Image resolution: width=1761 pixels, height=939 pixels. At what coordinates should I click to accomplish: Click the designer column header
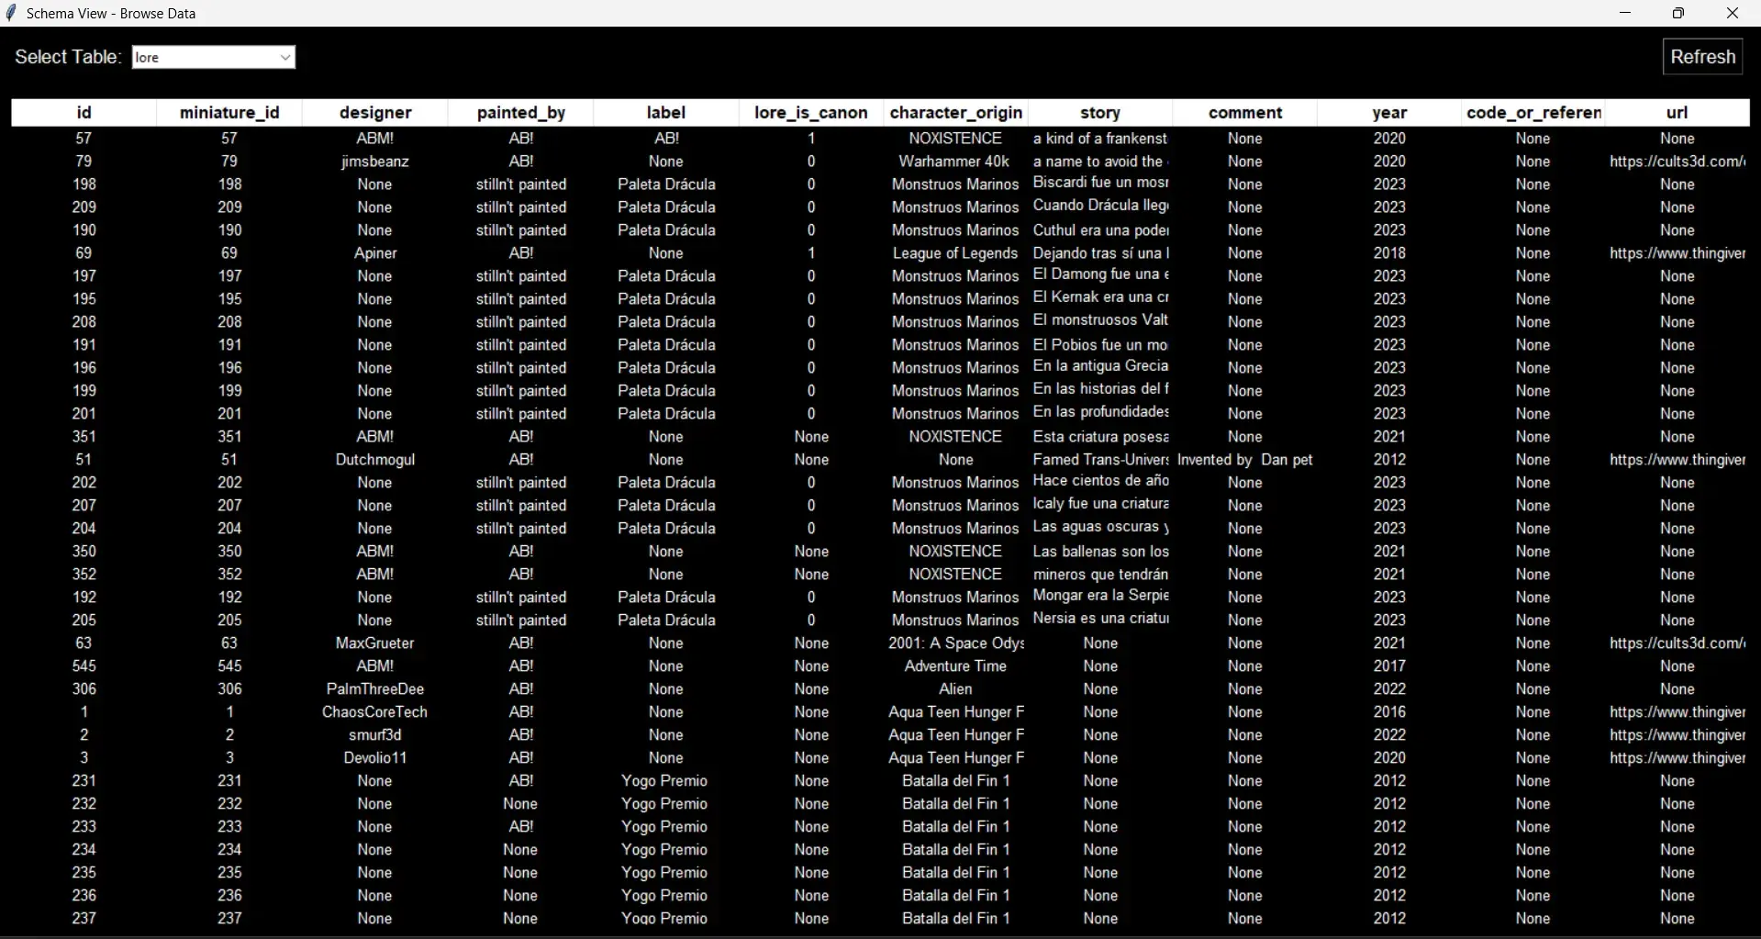click(375, 113)
